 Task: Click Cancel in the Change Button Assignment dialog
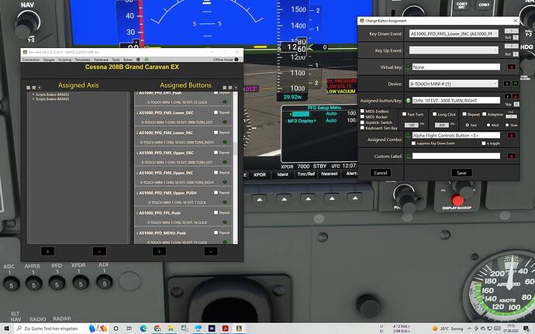pyautogui.click(x=381, y=173)
